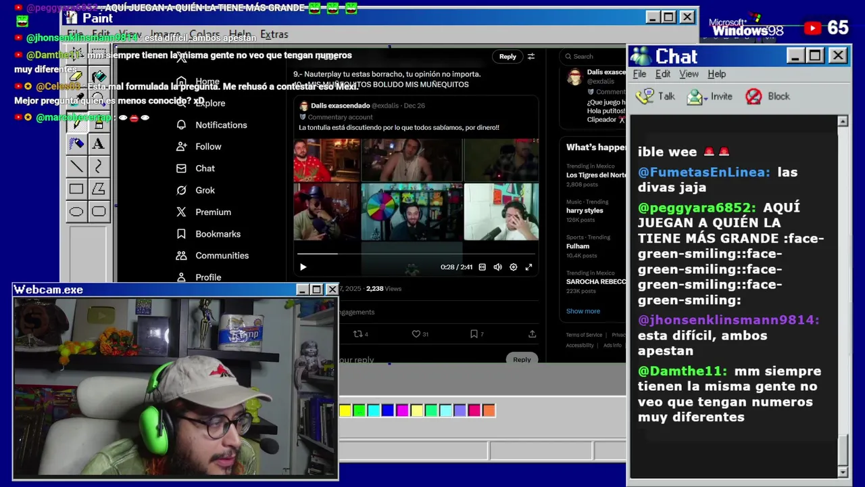The width and height of the screenshot is (865, 487).
Task: Click the retweet icon showing 4
Action: coord(358,333)
